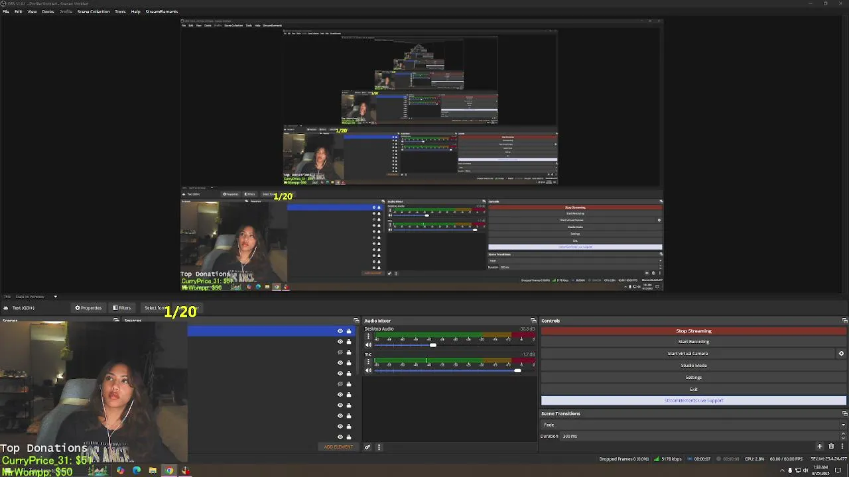Open the Help menu
This screenshot has width=849, height=477.
pos(136,11)
